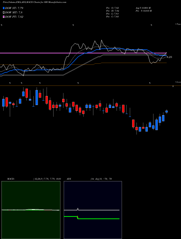This screenshot has width=181, height=239.
Task: Click the MACD '(12,26,9) 7.78, 7.79, -0.01' values
Action: (x=47, y=179)
